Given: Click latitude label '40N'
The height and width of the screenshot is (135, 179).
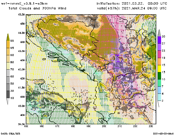Looking at the screenshot, I should [x=23, y=115].
